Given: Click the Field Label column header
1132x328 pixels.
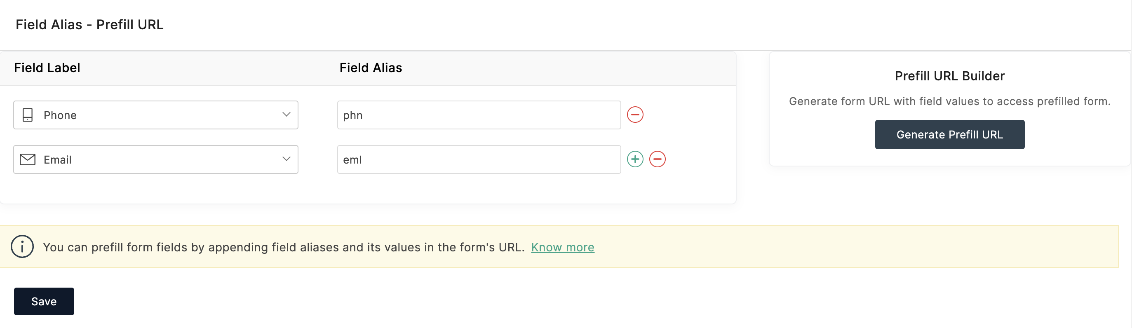Looking at the screenshot, I should 47,68.
